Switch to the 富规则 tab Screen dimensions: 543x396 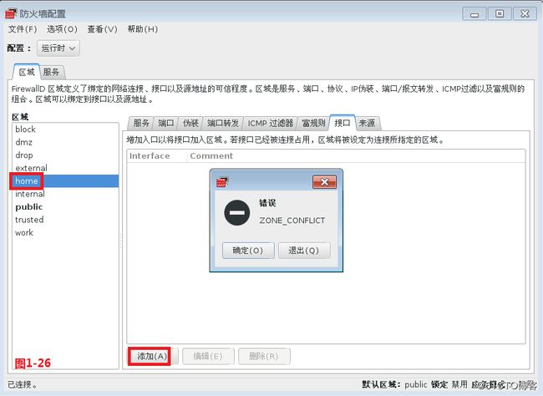click(313, 123)
